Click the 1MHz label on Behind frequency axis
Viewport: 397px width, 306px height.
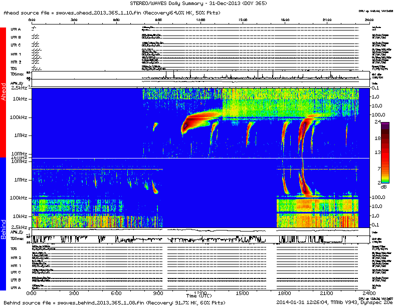(x=20, y=179)
